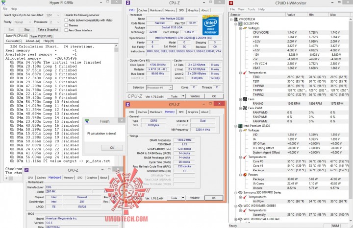353x228 pixels.
Task: Click the Fans icon in HWMonitor tree
Action: (x=245, y=99)
